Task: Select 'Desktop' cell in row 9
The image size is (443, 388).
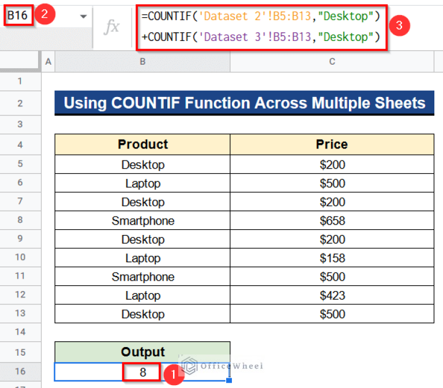Action: 142,239
